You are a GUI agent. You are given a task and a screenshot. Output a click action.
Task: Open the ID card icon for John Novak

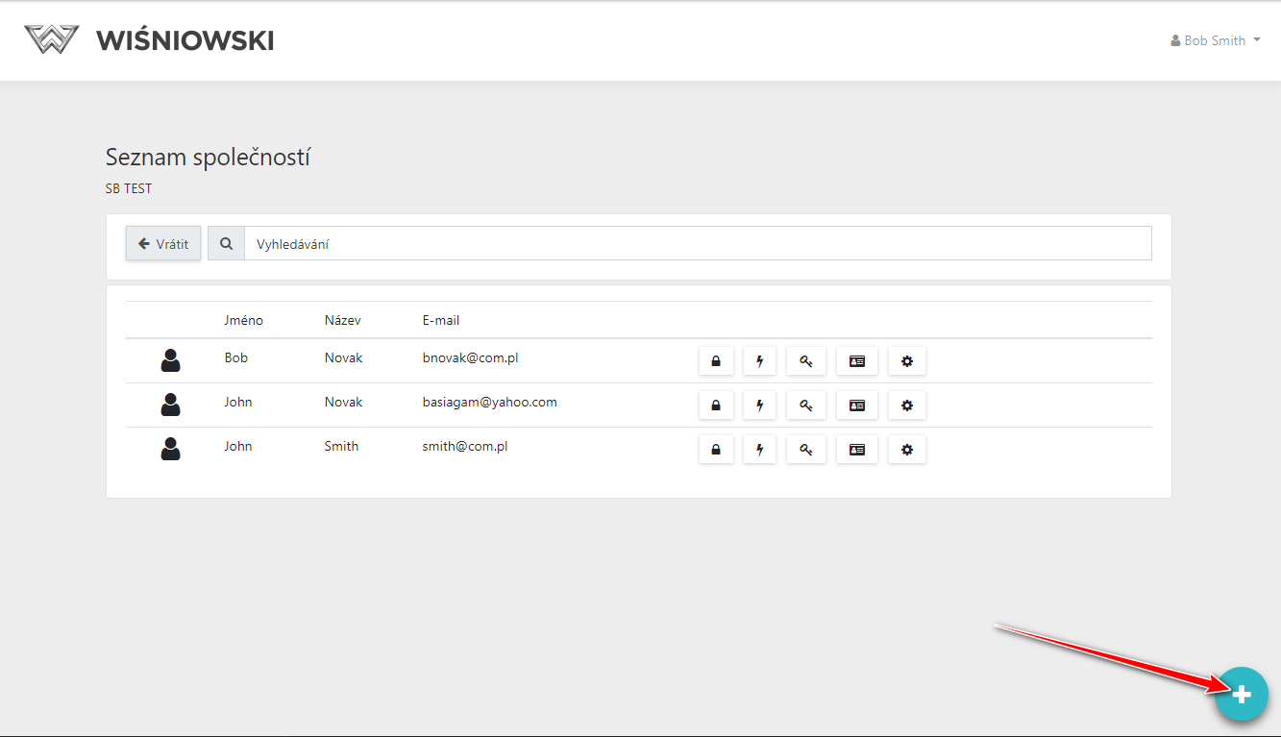pyautogui.click(x=856, y=405)
